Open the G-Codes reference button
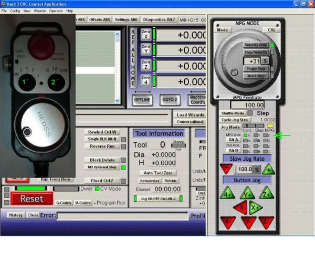Viewport: 315px width, 271px height. click(64, 203)
